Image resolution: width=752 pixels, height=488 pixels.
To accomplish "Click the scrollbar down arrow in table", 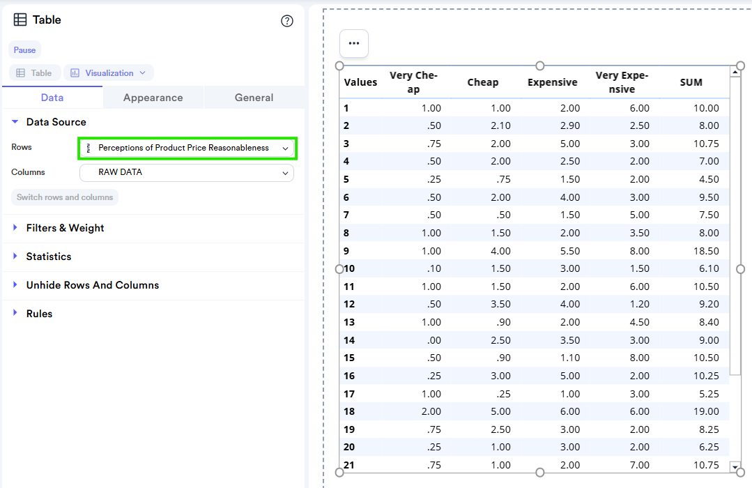I will pos(735,466).
